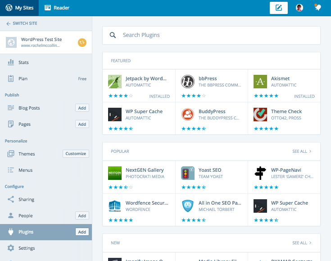Click the Theme Check plugin title

(x=286, y=111)
